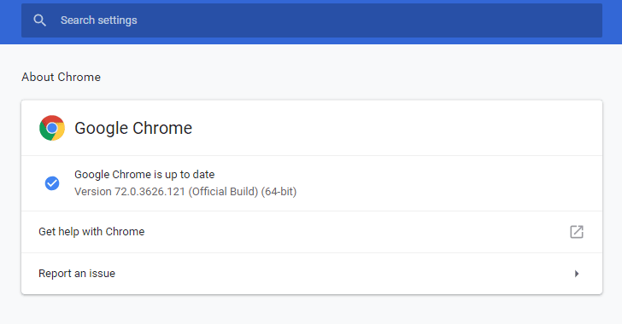622x324 pixels.
Task: Select the Report an issue row
Action: pos(312,274)
